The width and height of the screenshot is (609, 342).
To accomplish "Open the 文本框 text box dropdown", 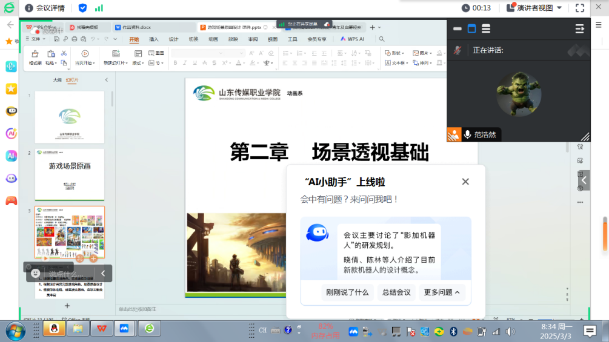I will tap(396, 63).
